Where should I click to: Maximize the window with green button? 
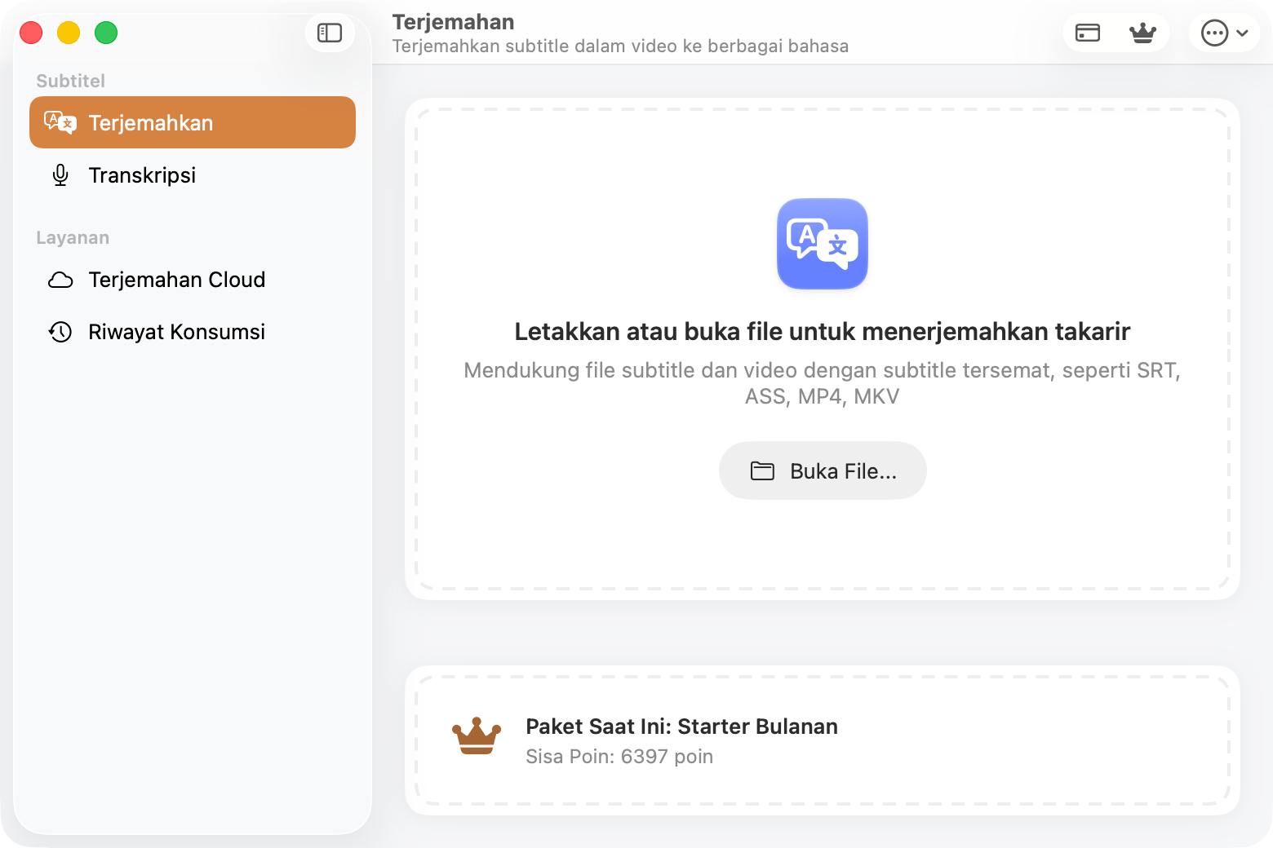106,33
